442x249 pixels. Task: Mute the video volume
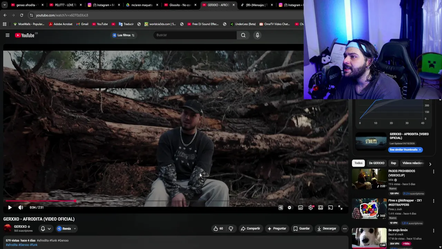tap(21, 207)
